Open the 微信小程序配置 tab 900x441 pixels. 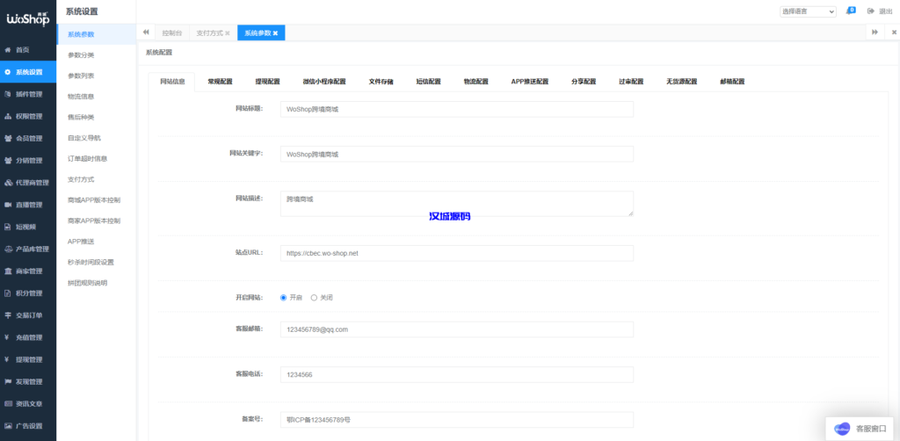(x=324, y=82)
